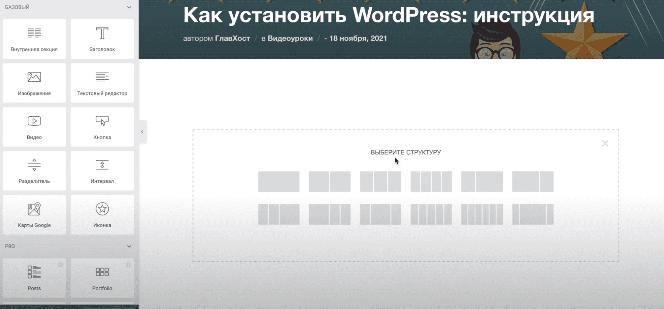This screenshot has width=664, height=309.
Task: Pick the Интервал spacer widget
Action: point(102,171)
